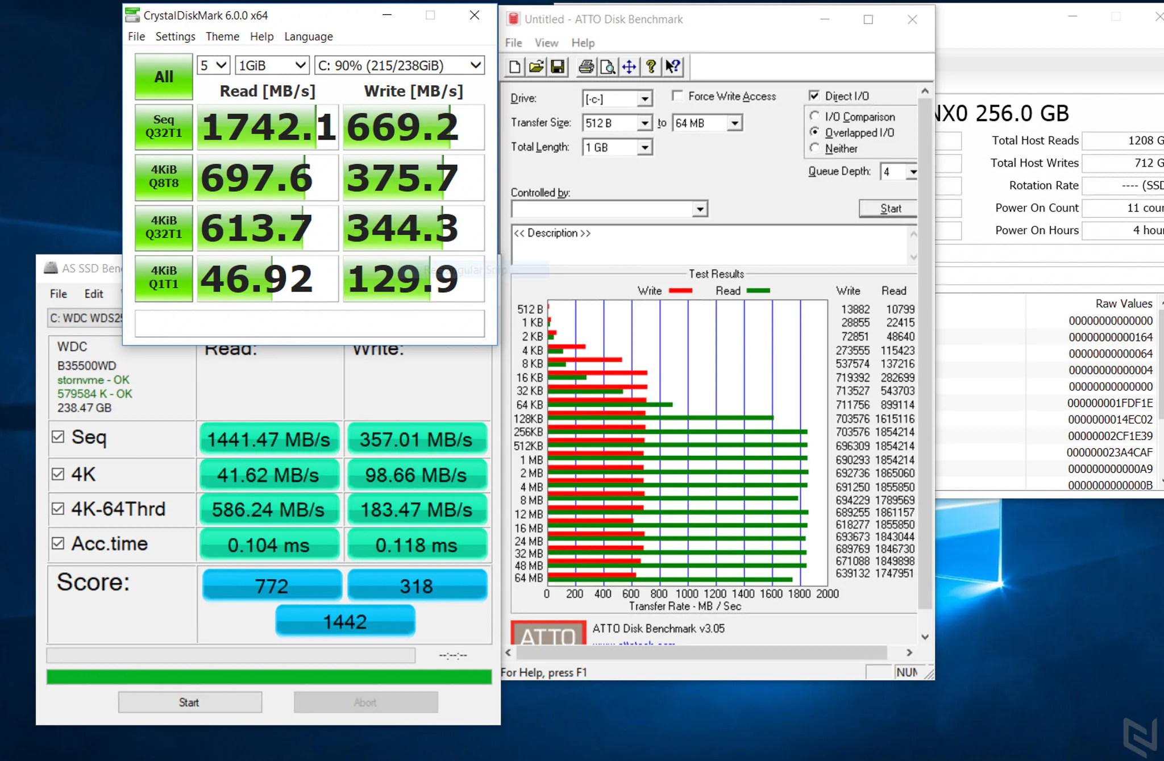The height and width of the screenshot is (761, 1164).
Task: Run the 4KiB Q32T1 test
Action: point(164,227)
